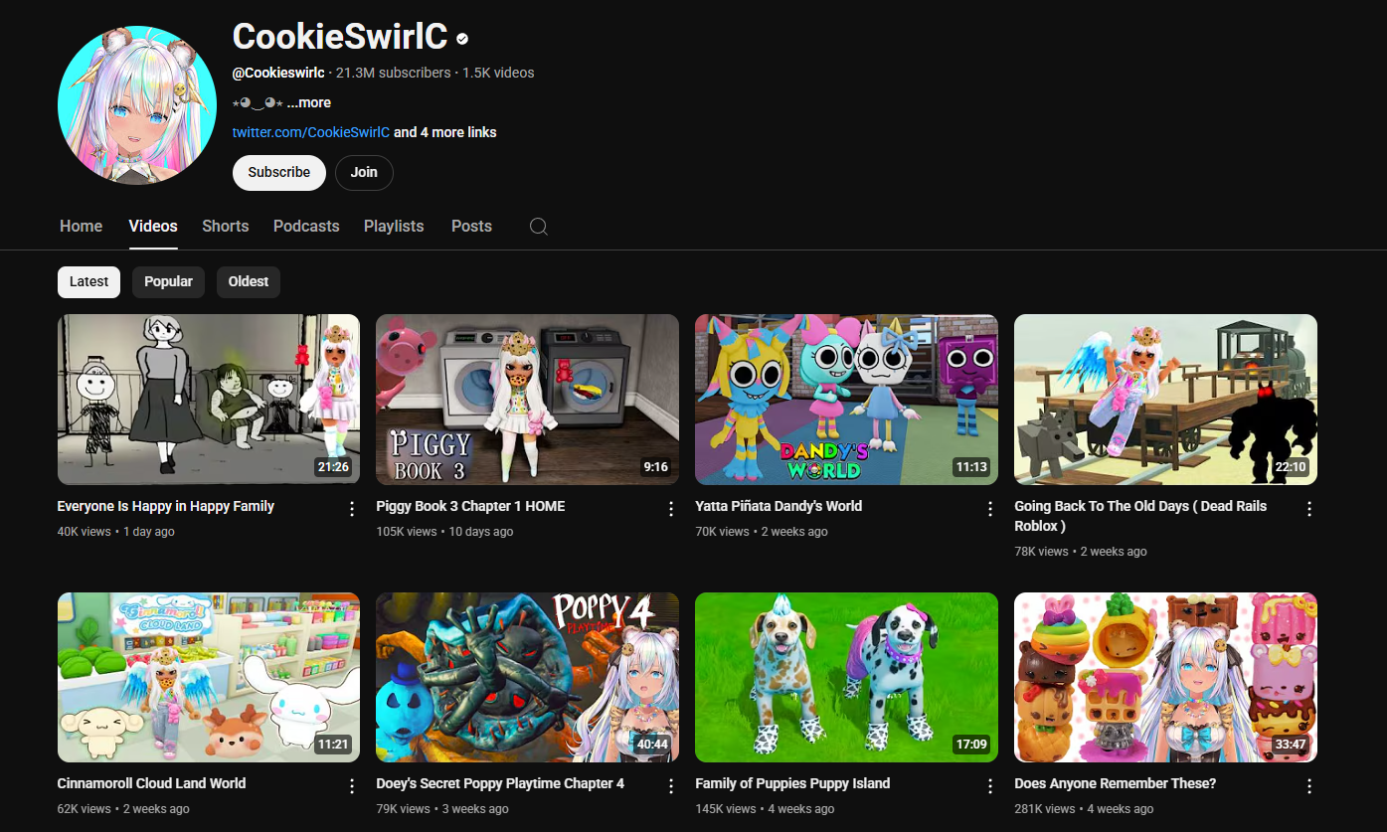Image resolution: width=1387 pixels, height=832 pixels.
Task: Click the 1.5K videos count
Action: coord(498,73)
